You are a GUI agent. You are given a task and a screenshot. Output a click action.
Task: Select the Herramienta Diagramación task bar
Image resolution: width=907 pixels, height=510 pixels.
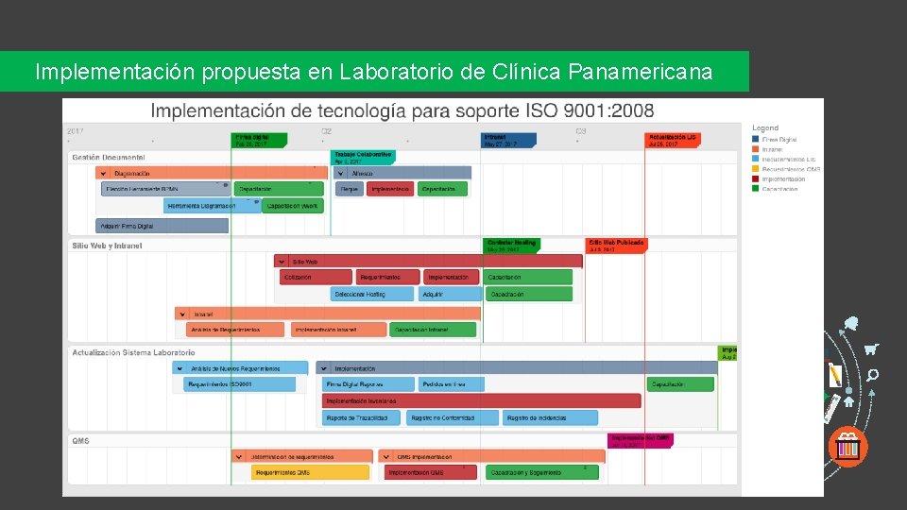tap(213, 206)
